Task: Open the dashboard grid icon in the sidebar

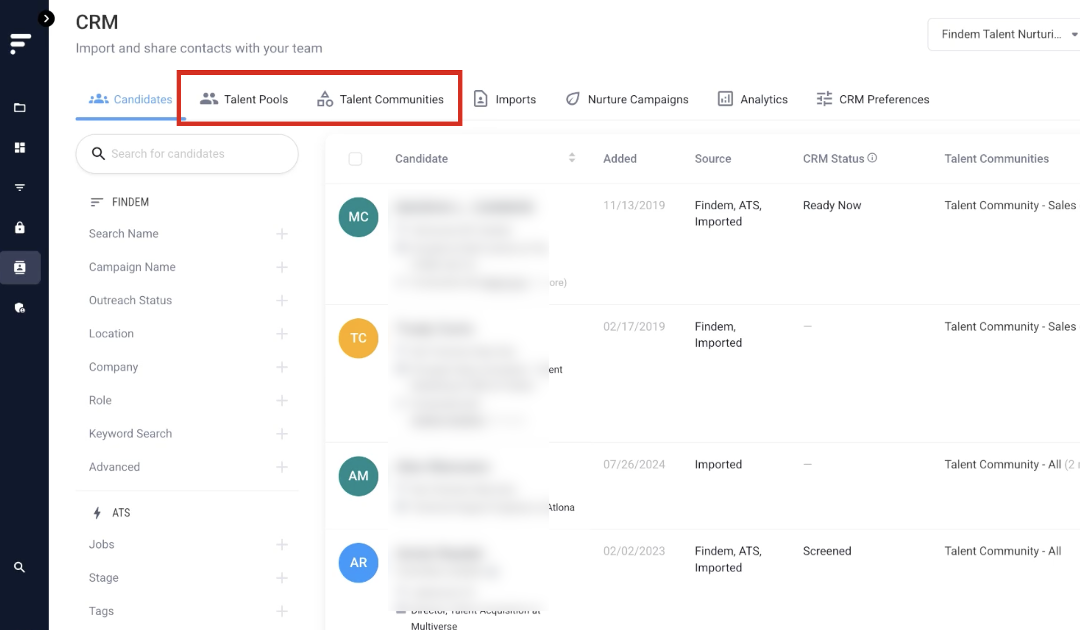Action: 20,148
